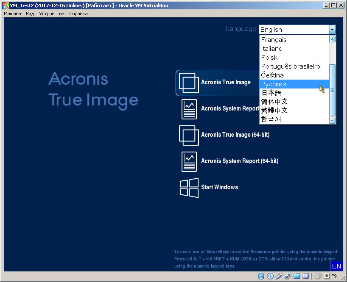
Task: Click Acronis True Image (64-bit) label
Action: point(235,135)
